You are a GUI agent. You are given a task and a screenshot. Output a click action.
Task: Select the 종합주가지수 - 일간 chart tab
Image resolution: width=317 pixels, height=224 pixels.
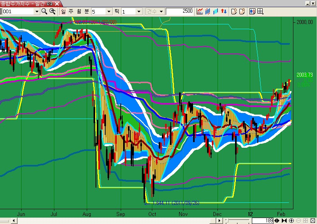pos(23,3)
